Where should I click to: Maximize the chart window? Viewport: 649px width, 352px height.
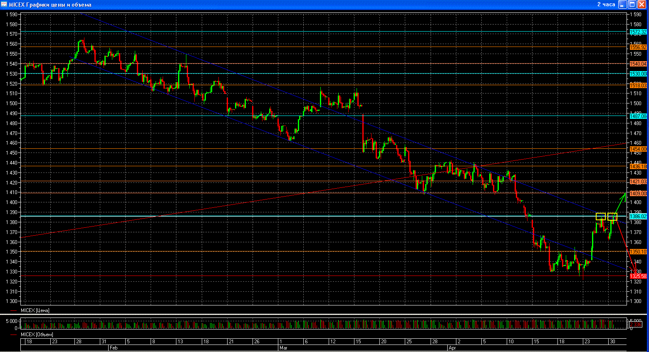[632, 5]
